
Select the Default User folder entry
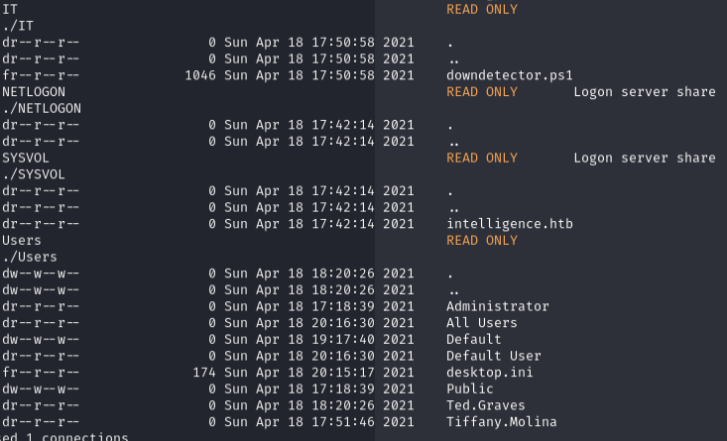tap(493, 356)
